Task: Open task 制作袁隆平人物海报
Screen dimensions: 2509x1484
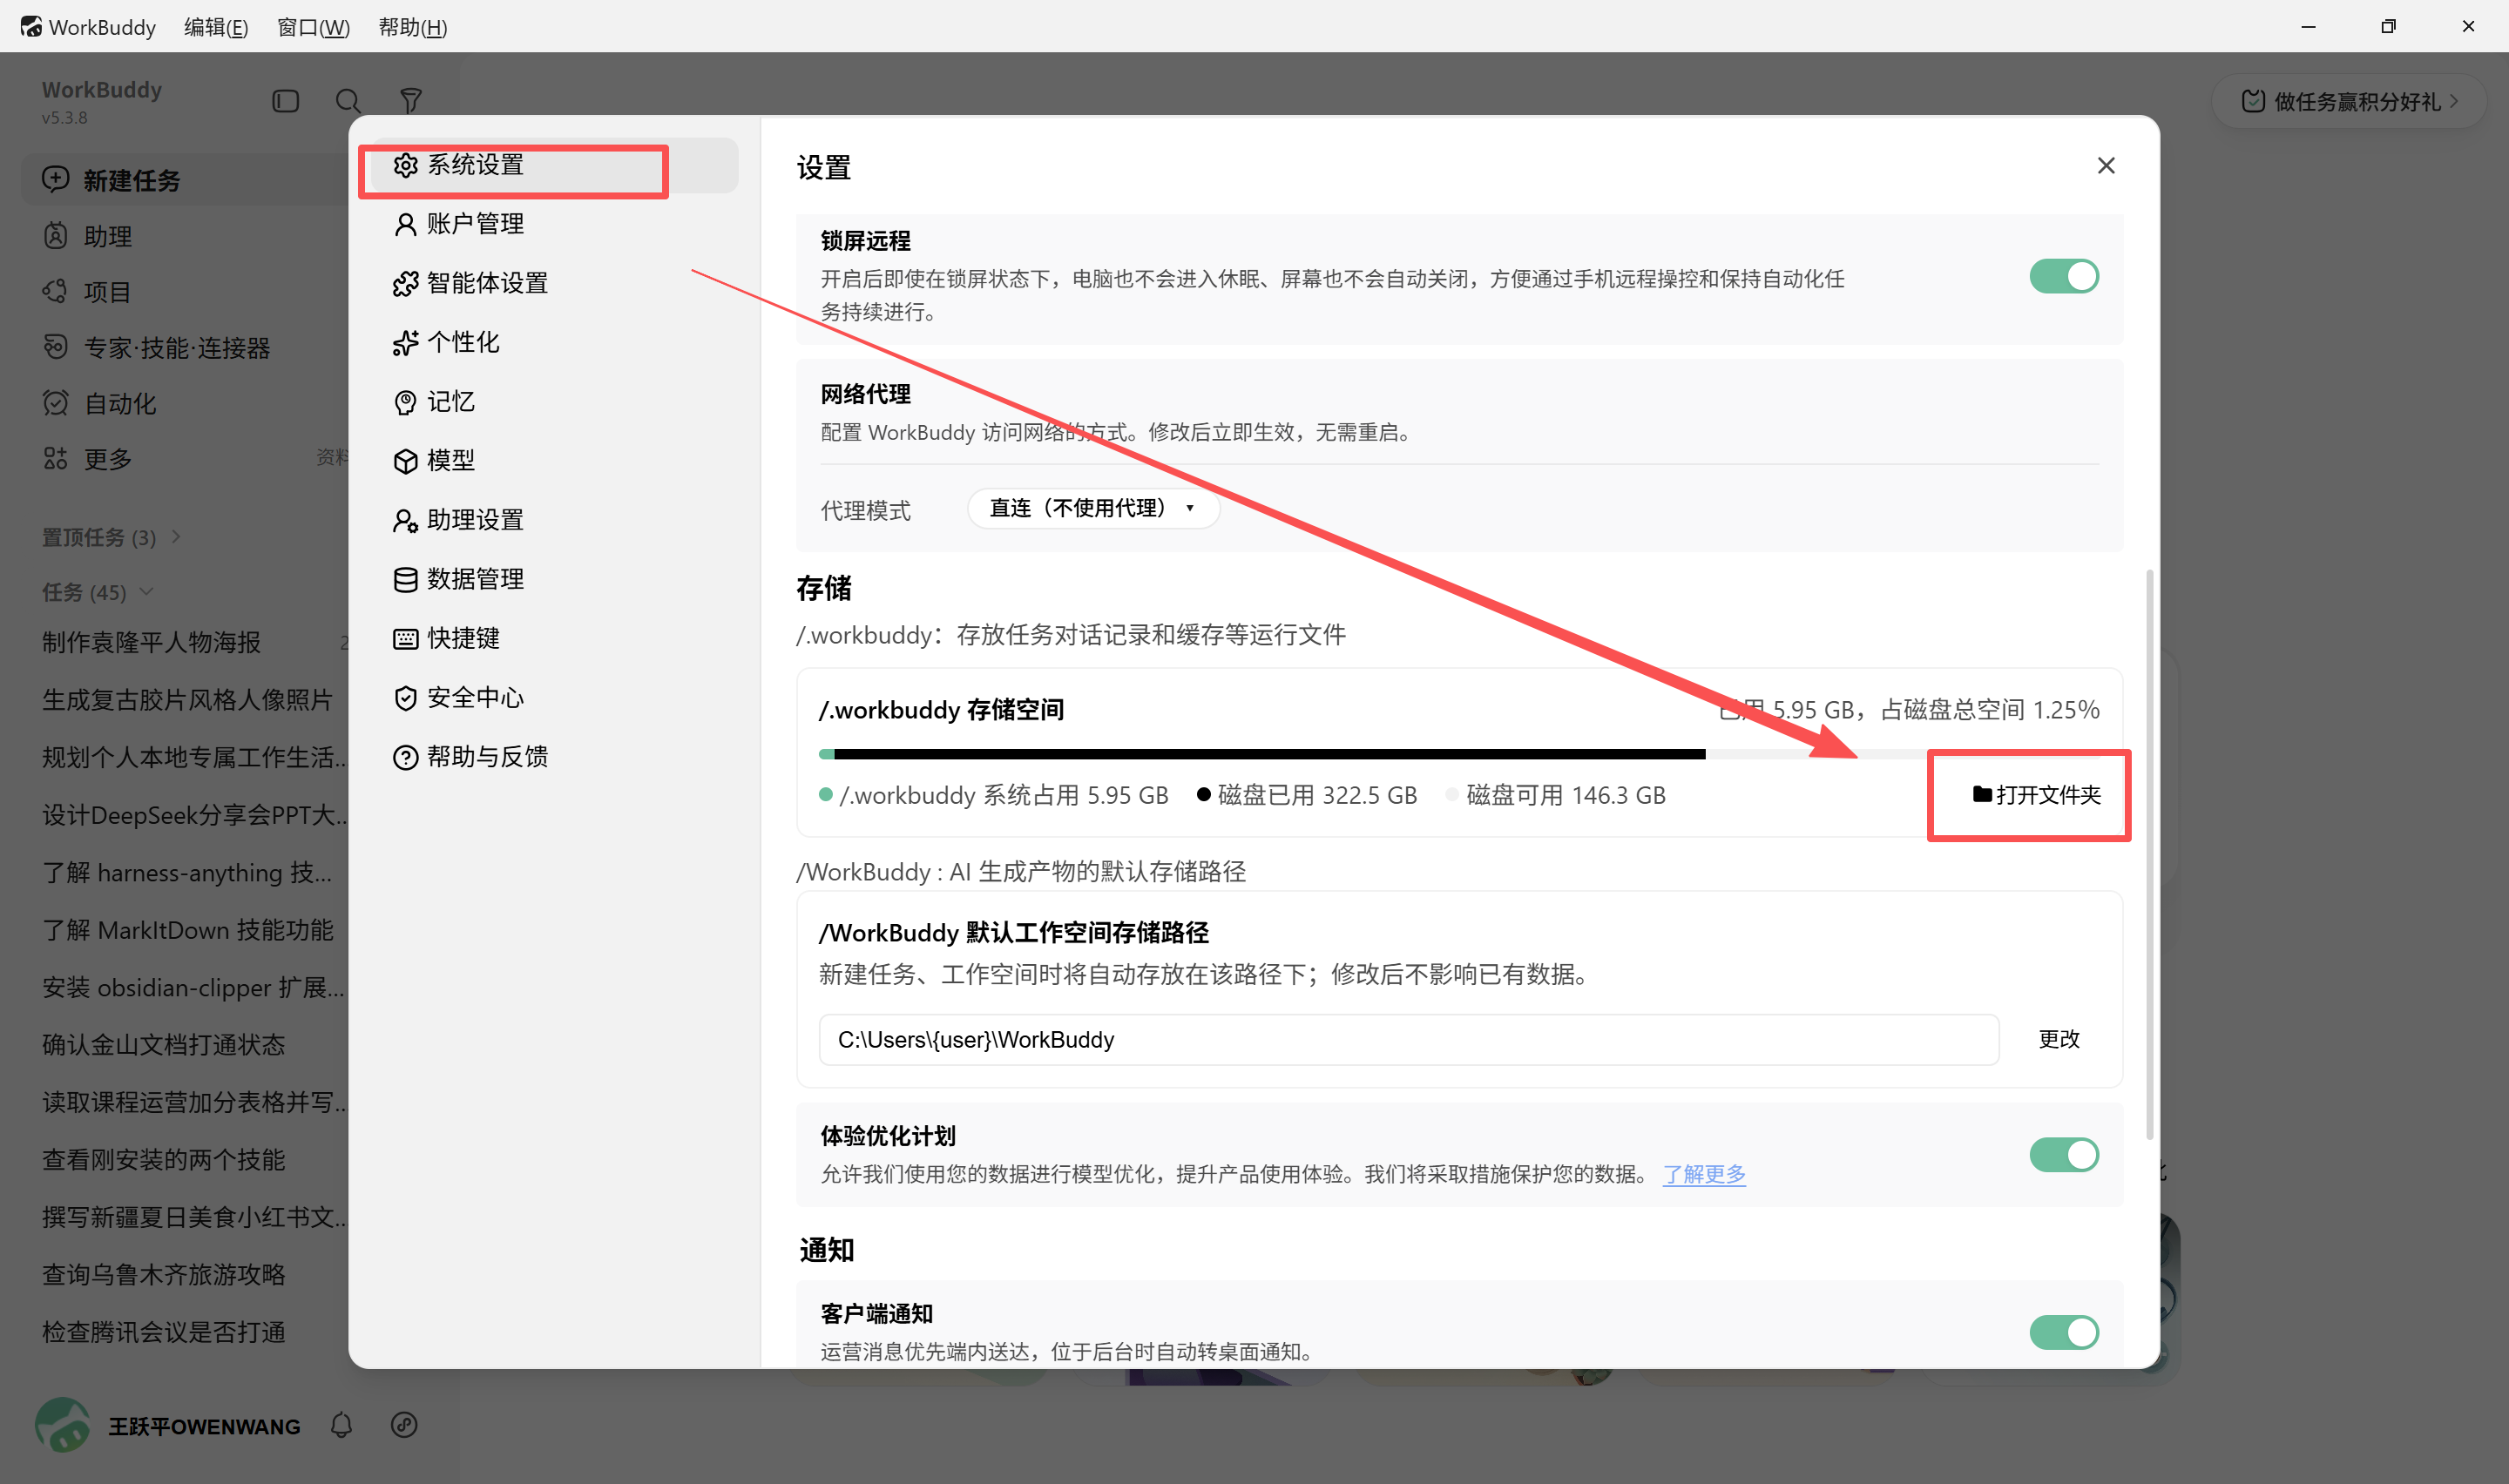Action: 151,643
